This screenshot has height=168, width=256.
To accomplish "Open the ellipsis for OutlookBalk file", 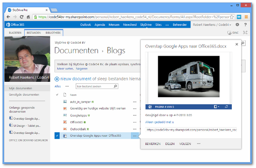I will (135, 129).
